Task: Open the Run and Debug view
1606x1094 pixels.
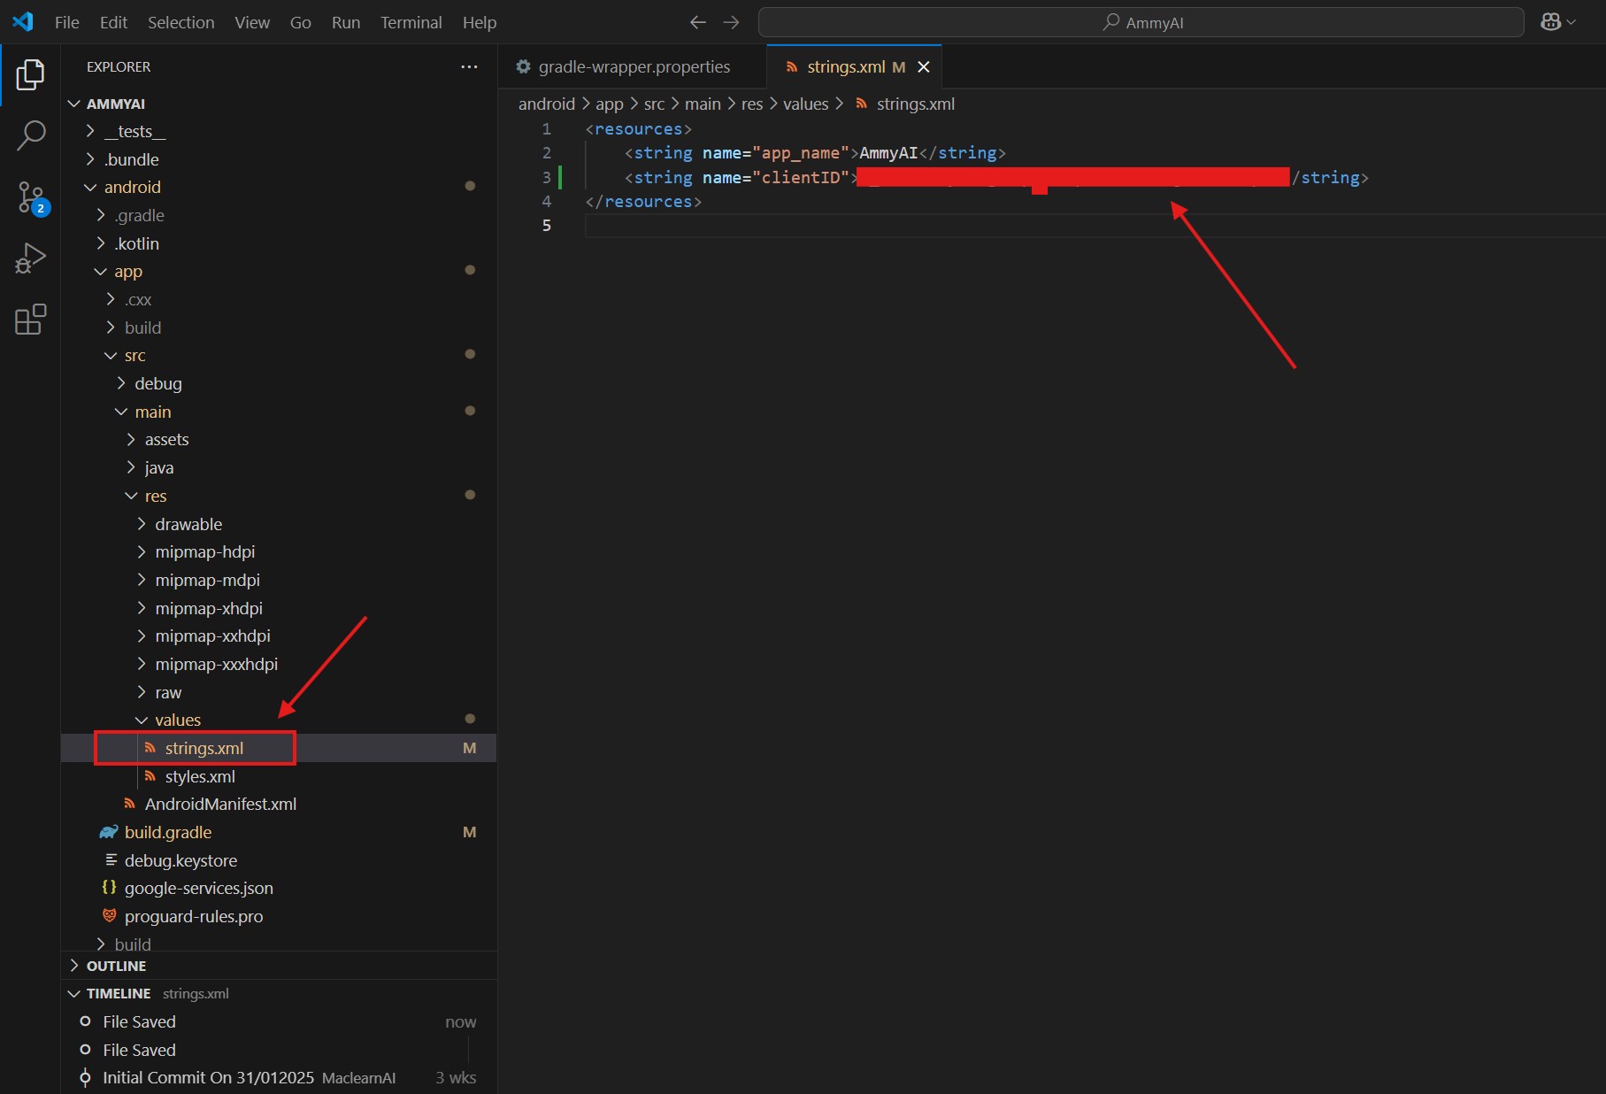Action: pos(31,258)
